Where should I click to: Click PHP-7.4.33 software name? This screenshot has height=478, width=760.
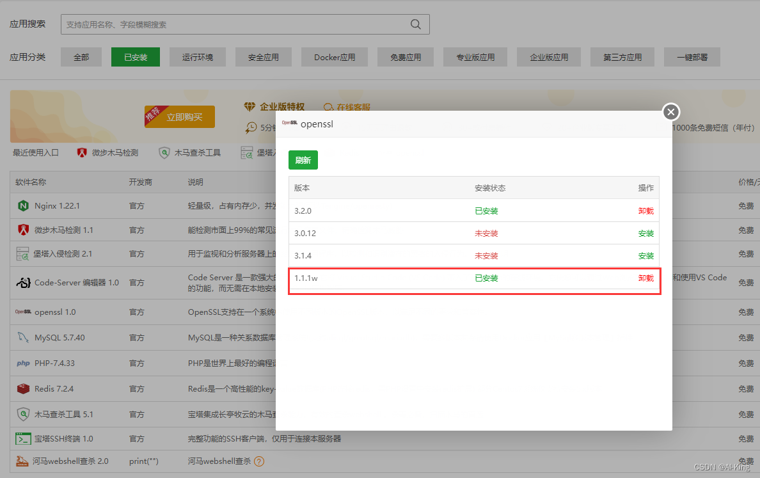(x=55, y=363)
